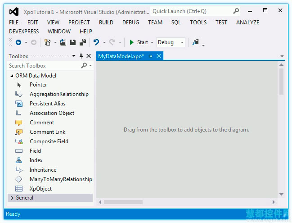Close the MyDataModel.xpo tab
Viewport: 292px width, 223px height.
click(x=159, y=56)
